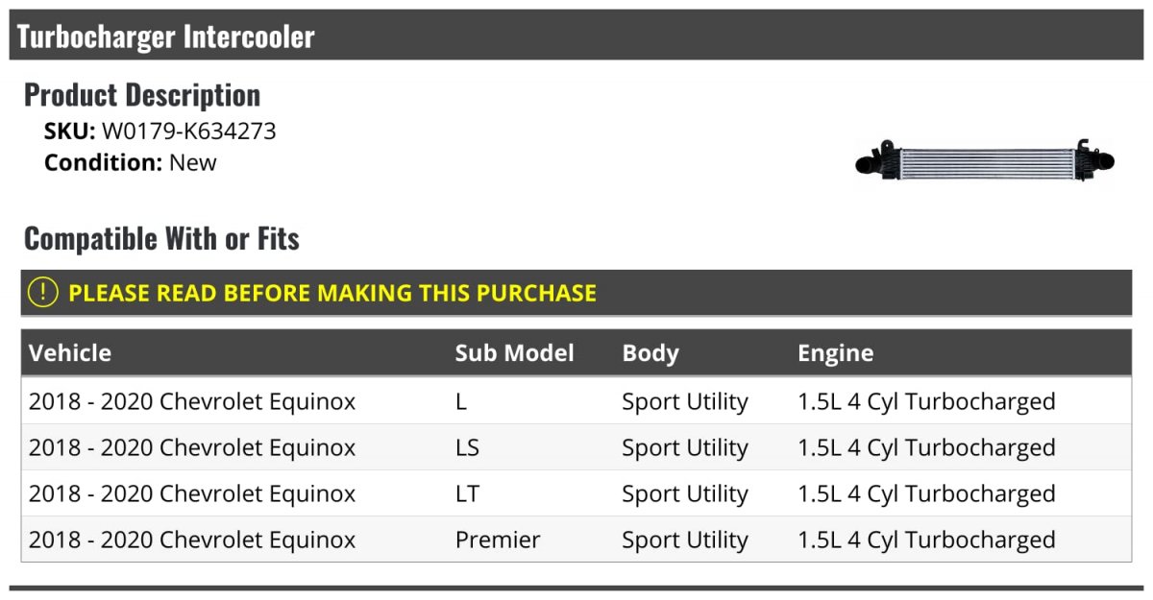The height and width of the screenshot is (600, 1153).
Task: Click the Product Description heading
Action: coord(142,95)
